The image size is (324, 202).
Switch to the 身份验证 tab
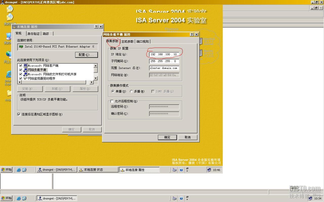pyautogui.click(x=33, y=34)
